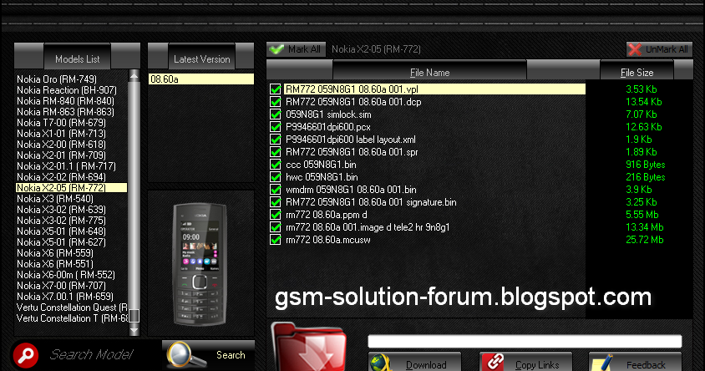The width and height of the screenshot is (705, 371).
Task: Click the red download folder icon
Action: (x=310, y=347)
